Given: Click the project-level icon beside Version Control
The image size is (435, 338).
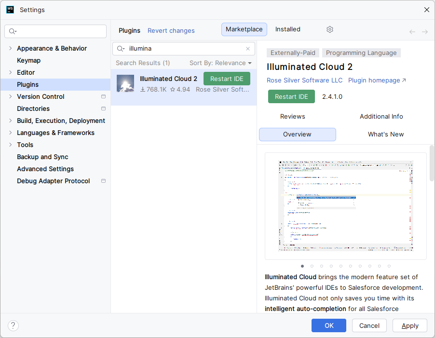Looking at the screenshot, I should (104, 96).
